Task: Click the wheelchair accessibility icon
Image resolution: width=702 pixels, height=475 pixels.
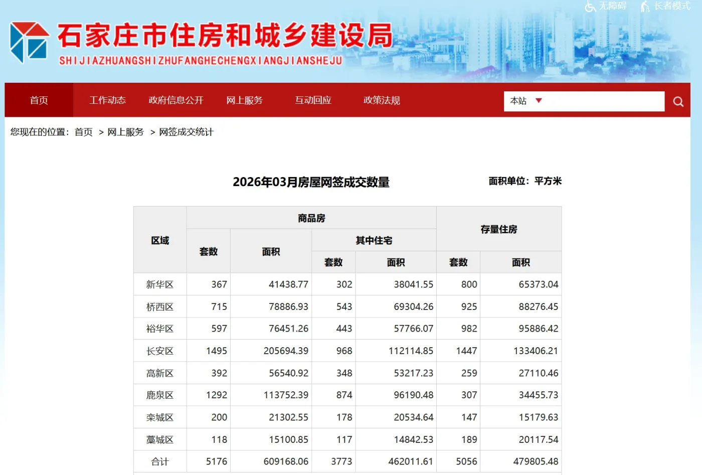Action: 590,7
